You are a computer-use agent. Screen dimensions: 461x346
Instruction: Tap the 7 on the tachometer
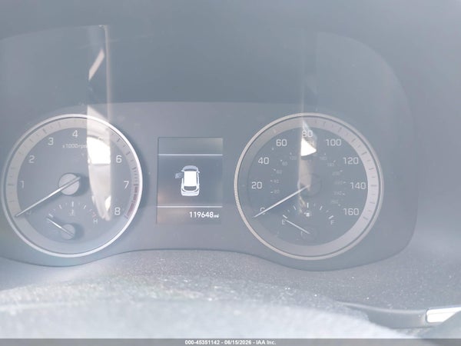[127, 185]
